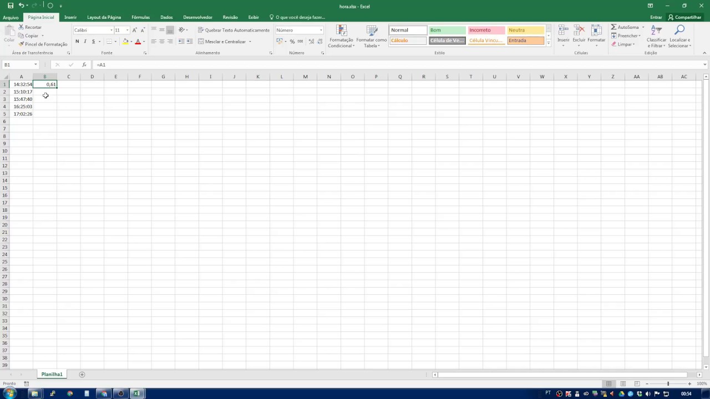Cut selection with Recortar
The height and width of the screenshot is (399, 710).
[30, 27]
